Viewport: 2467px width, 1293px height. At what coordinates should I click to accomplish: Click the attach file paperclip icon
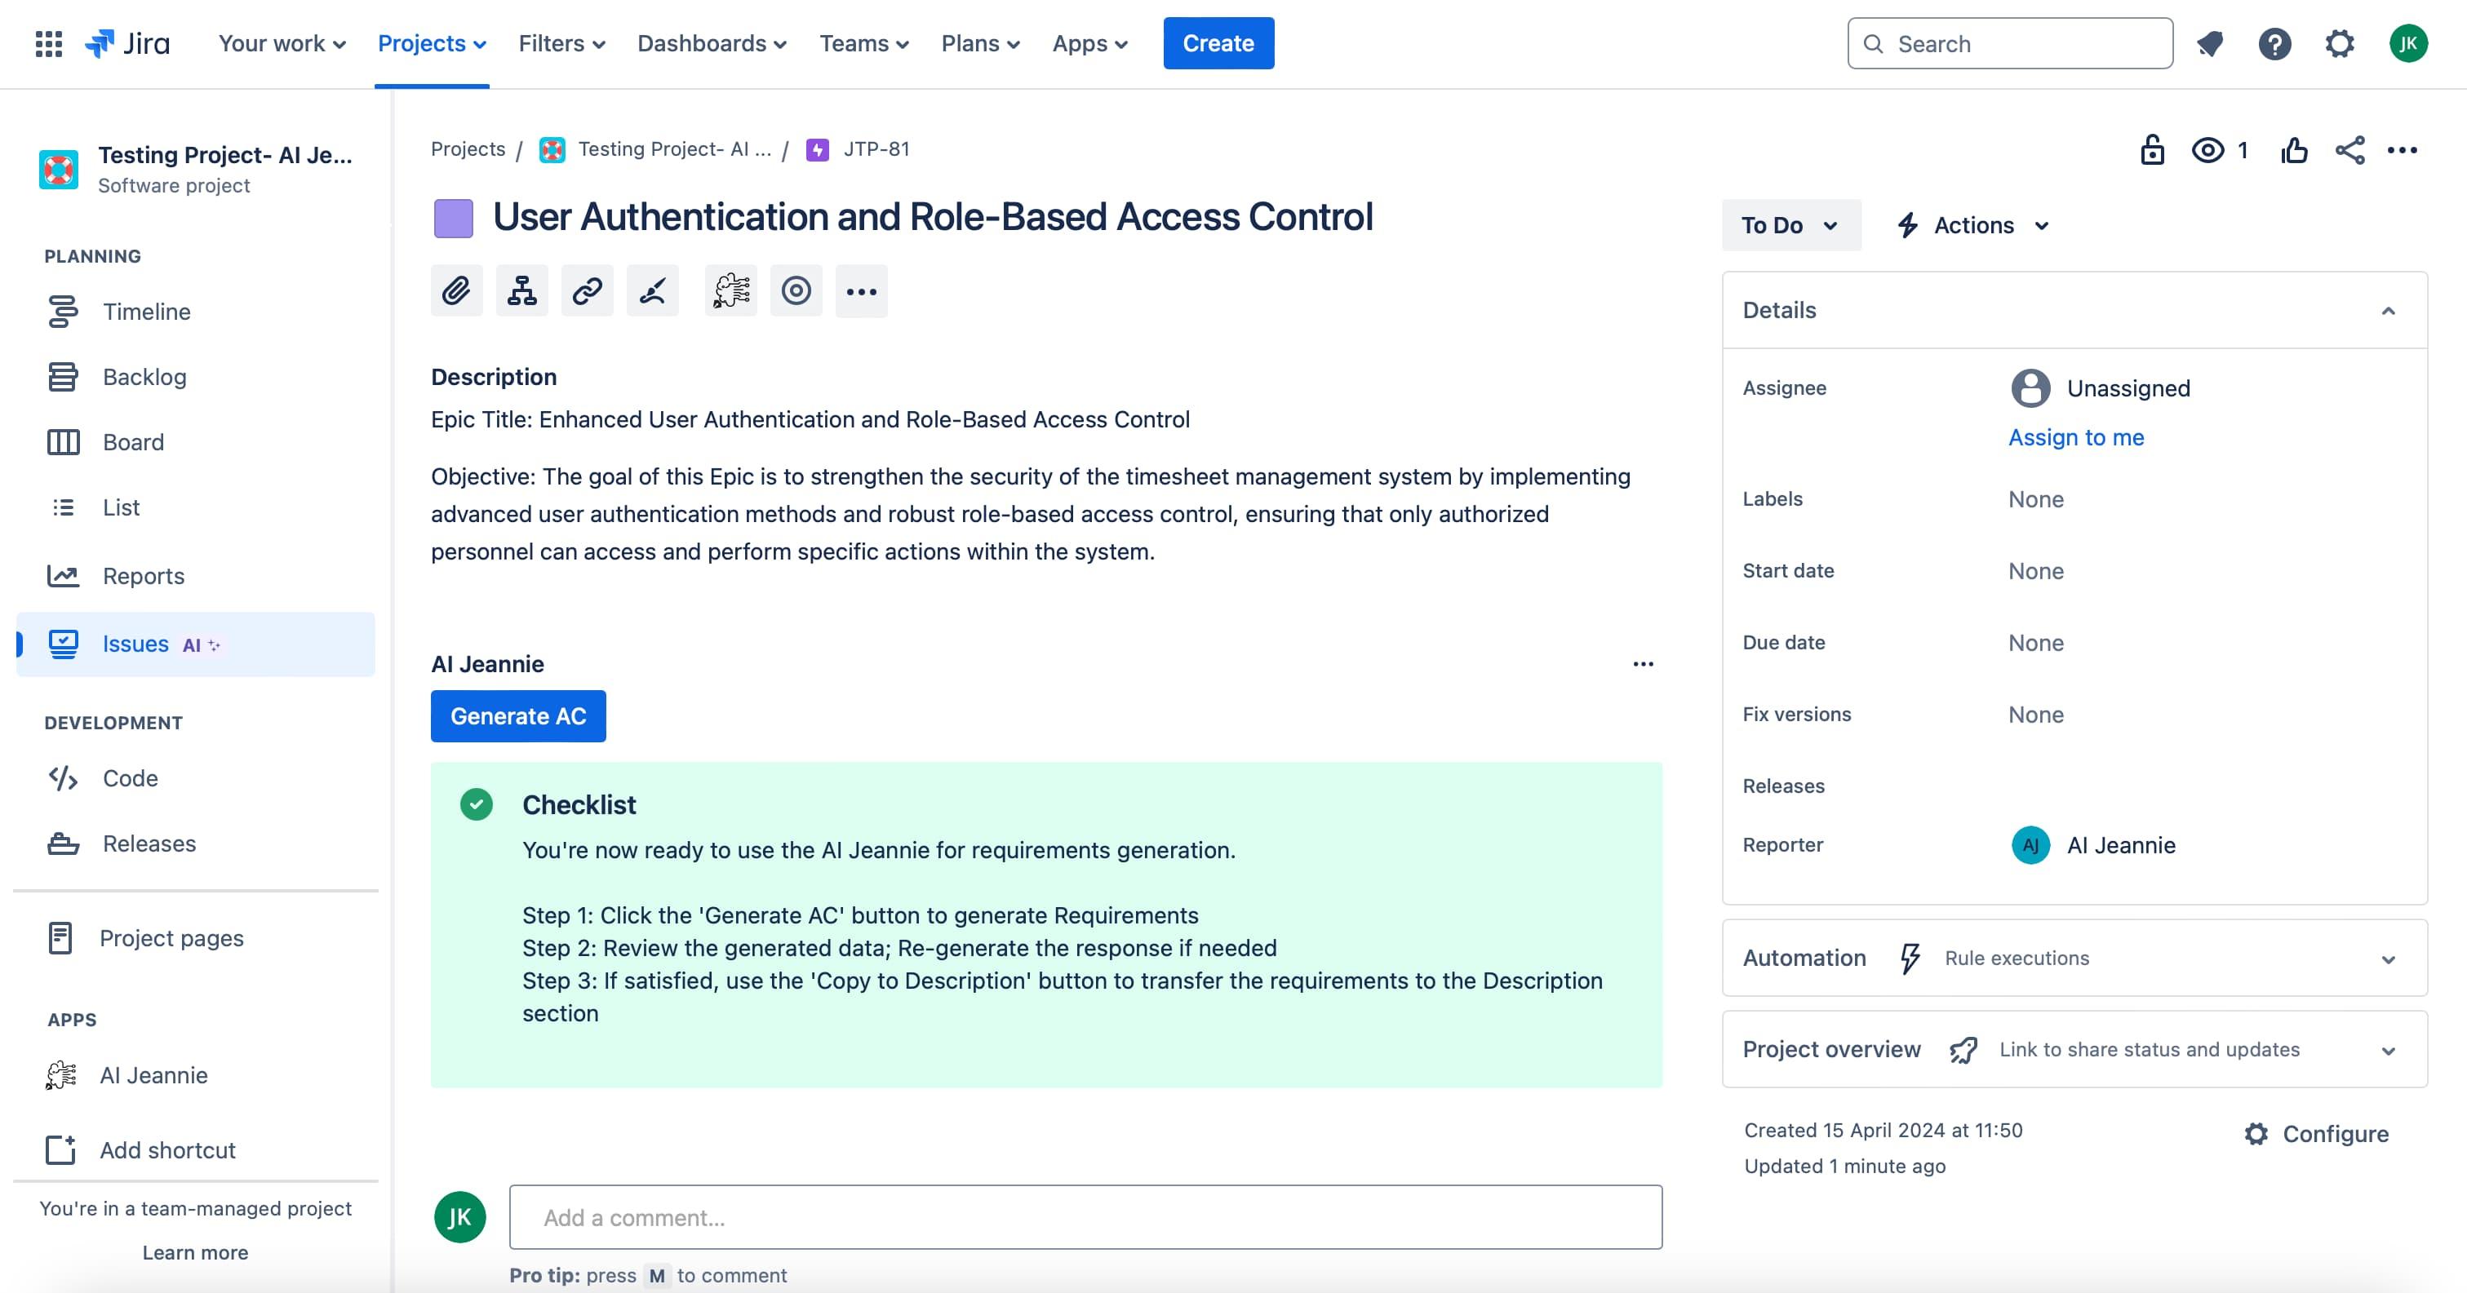(x=456, y=291)
